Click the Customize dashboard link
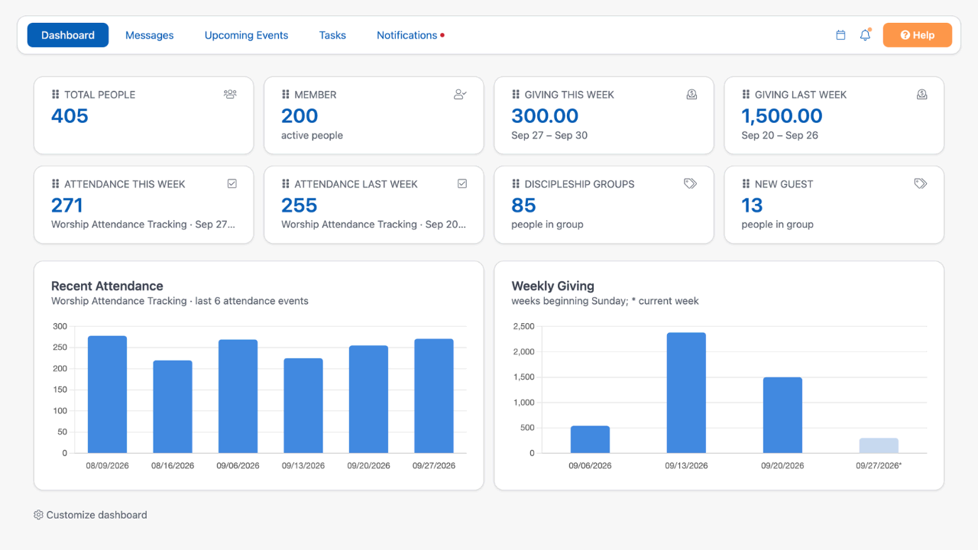This screenshot has width=978, height=550. pos(90,515)
